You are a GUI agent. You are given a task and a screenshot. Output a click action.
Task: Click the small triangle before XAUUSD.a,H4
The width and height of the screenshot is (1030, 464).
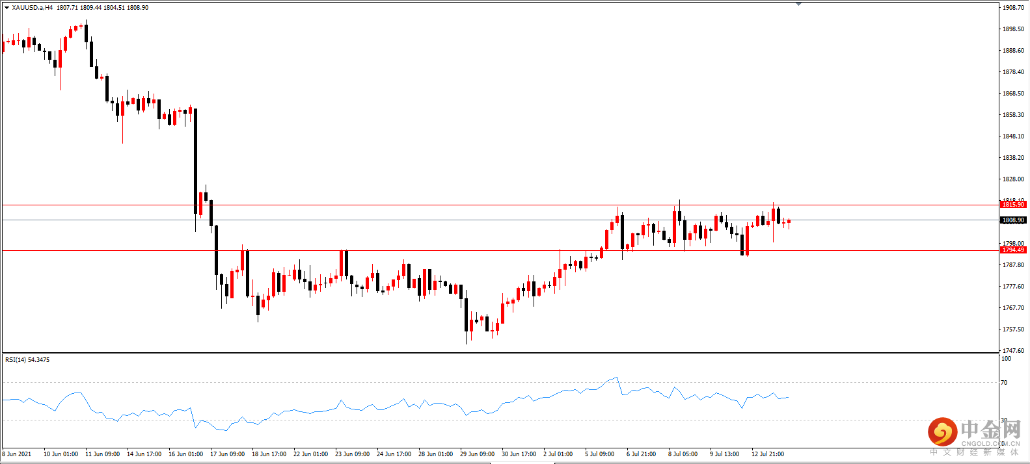pos(7,8)
